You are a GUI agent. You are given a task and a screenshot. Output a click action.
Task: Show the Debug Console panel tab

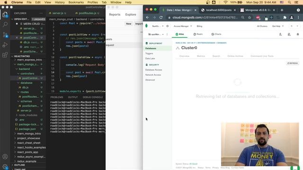click(93, 97)
